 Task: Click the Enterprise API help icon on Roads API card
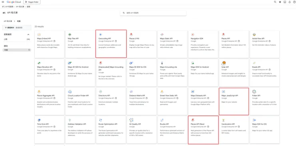tap(270, 69)
